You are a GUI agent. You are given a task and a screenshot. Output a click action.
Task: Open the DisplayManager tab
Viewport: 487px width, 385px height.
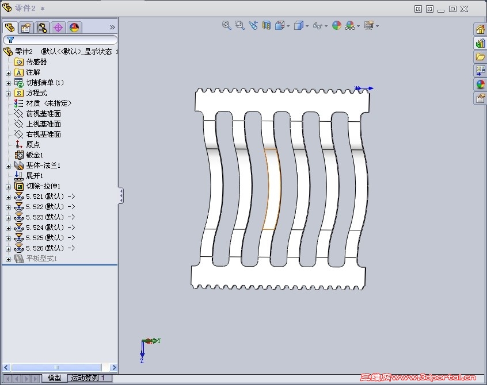click(74, 28)
